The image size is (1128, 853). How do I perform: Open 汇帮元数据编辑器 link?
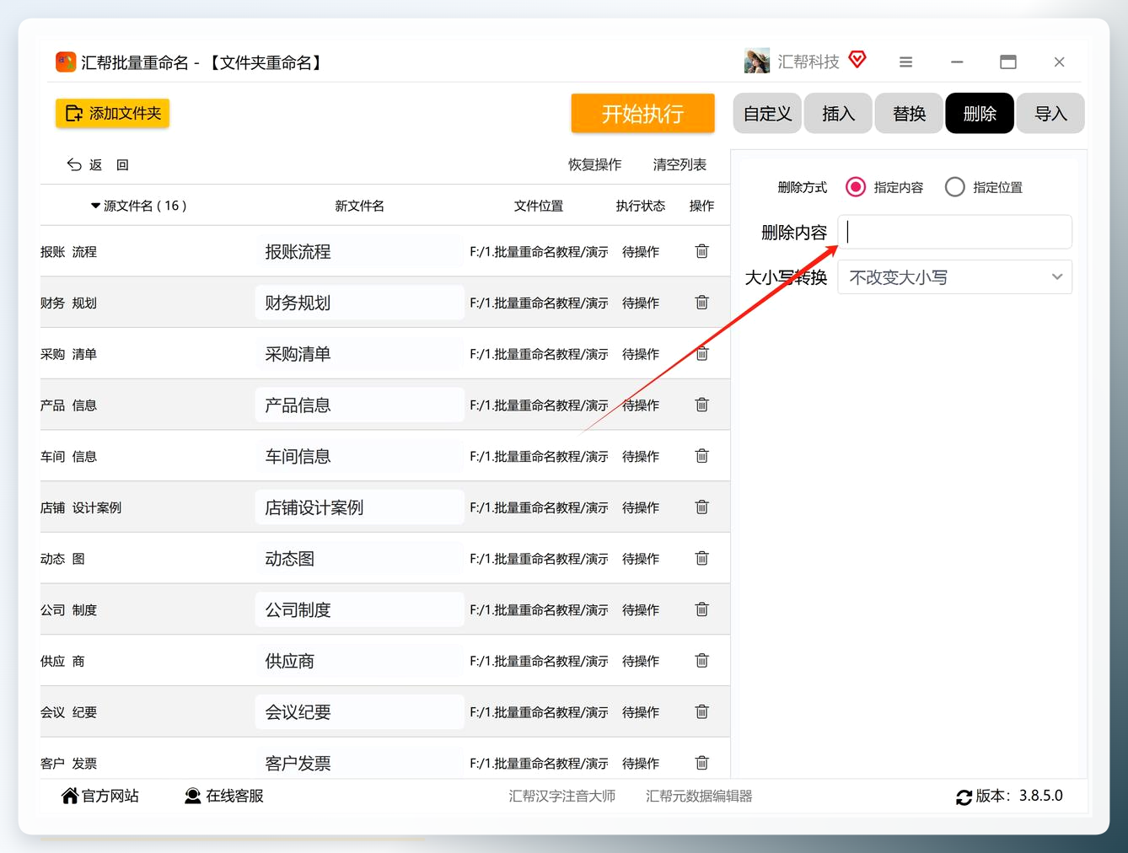699,796
